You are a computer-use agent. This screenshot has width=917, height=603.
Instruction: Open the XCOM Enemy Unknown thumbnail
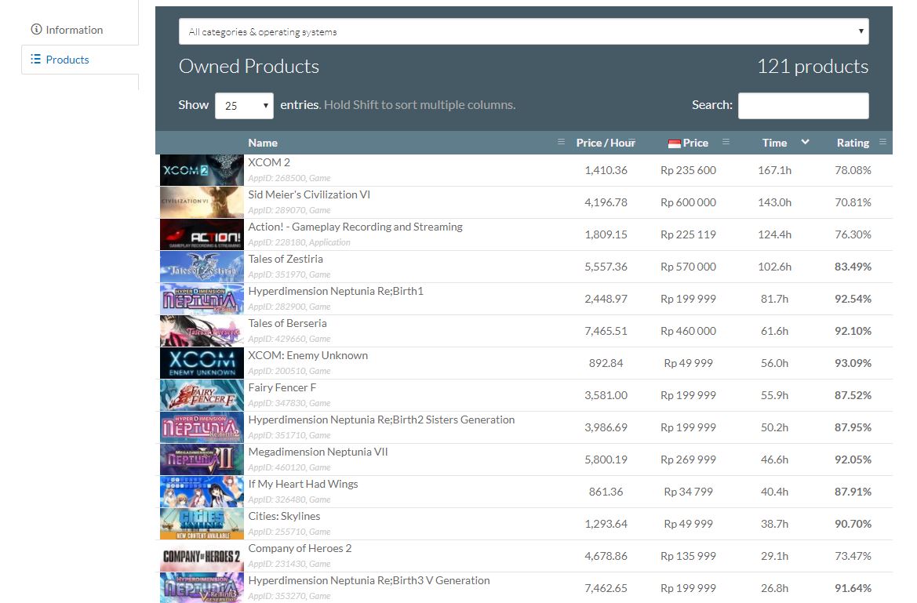click(202, 363)
